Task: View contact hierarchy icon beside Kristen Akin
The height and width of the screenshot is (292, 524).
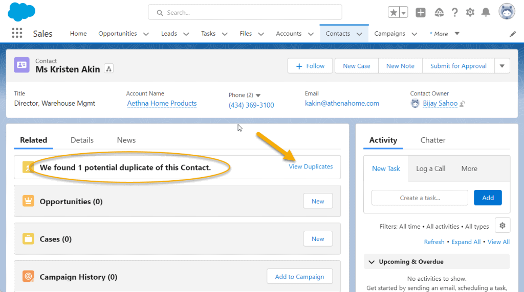Action: pos(108,69)
